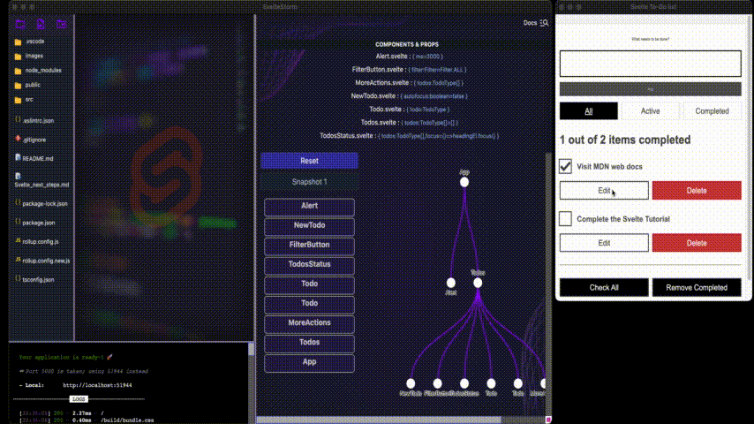Select the Completed filter tab

pyautogui.click(x=713, y=111)
